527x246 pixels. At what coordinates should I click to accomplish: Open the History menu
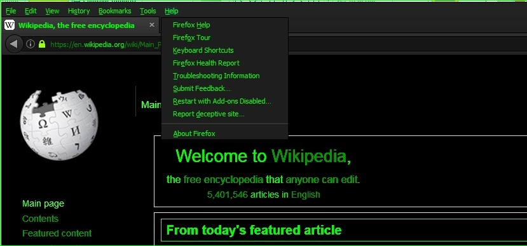(79, 11)
